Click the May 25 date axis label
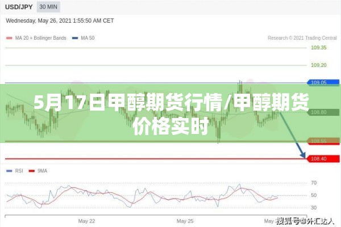 coord(185,221)
